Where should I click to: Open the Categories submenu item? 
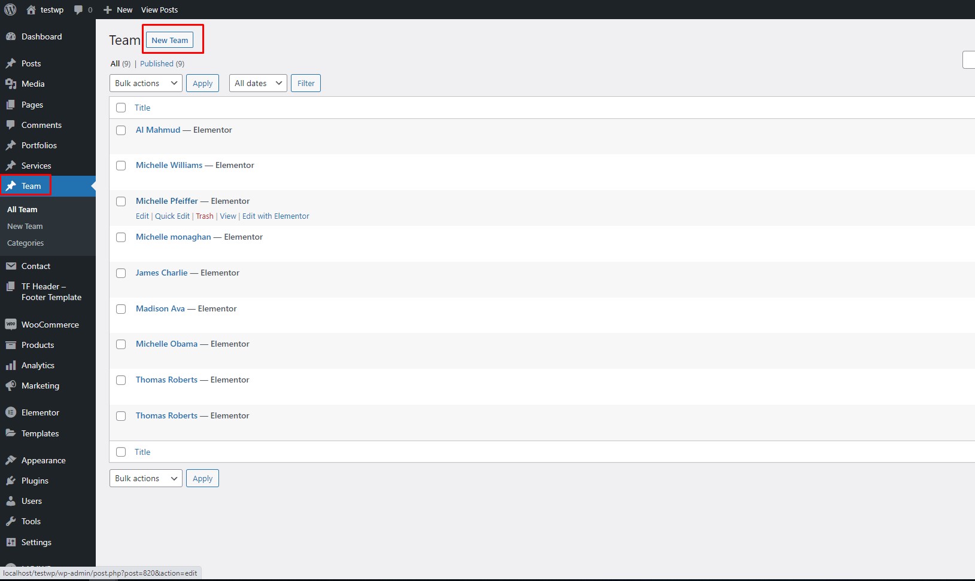[25, 243]
